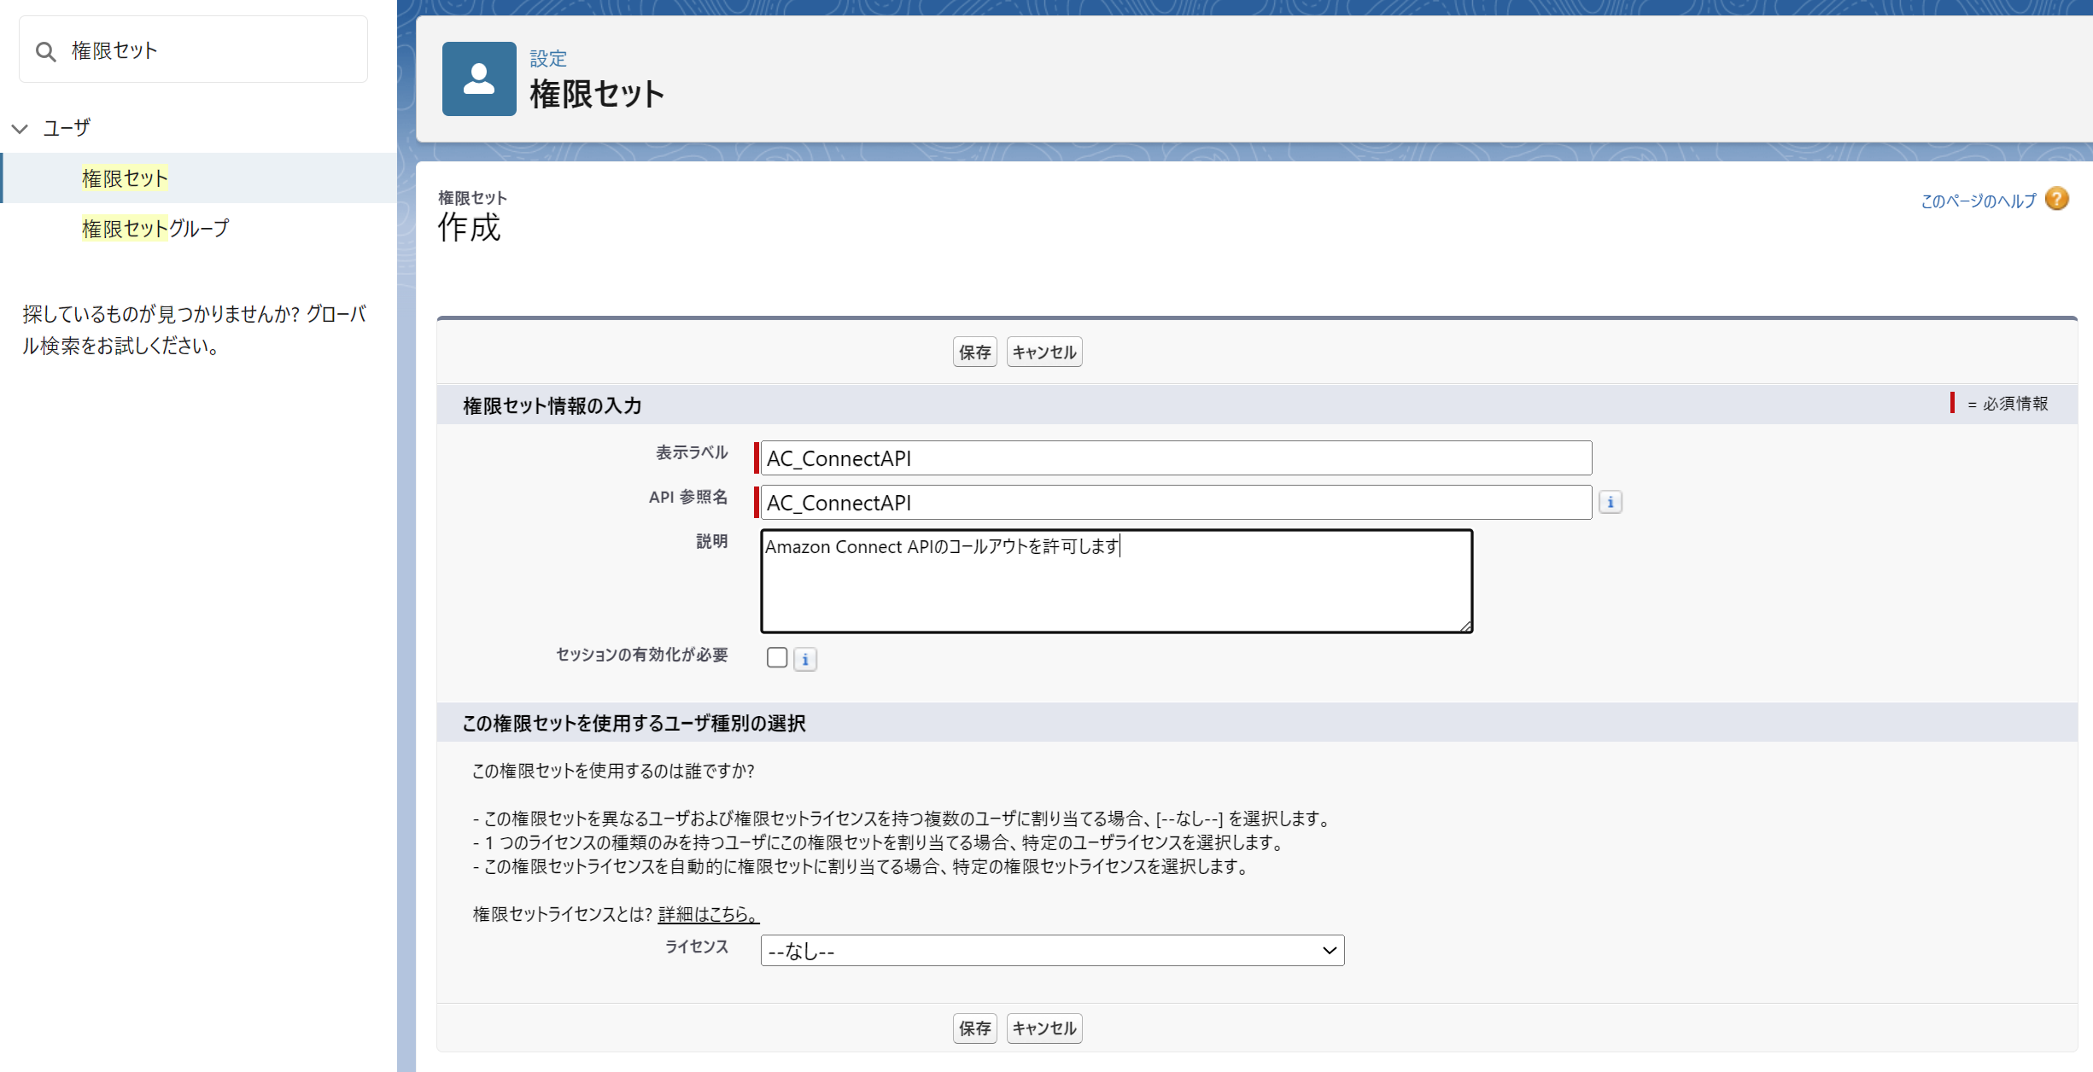Image resolution: width=2093 pixels, height=1072 pixels.
Task: Click the Quick Find search box
Action: 194,50
